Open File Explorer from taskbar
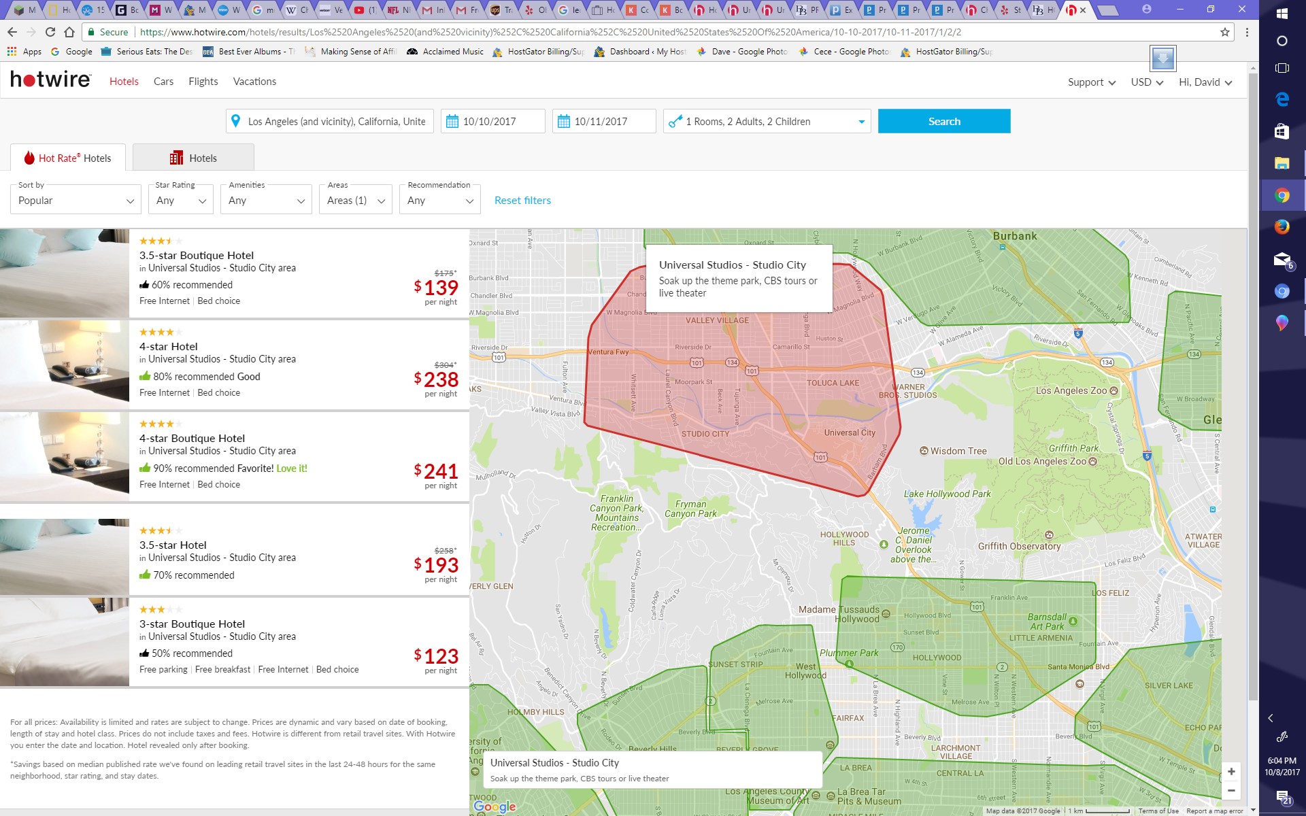The image size is (1306, 816). (x=1282, y=163)
